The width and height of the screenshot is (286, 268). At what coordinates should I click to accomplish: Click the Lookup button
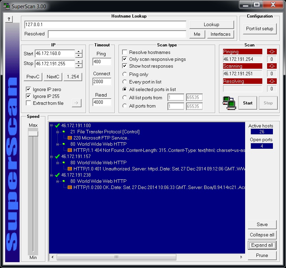pos(212,25)
